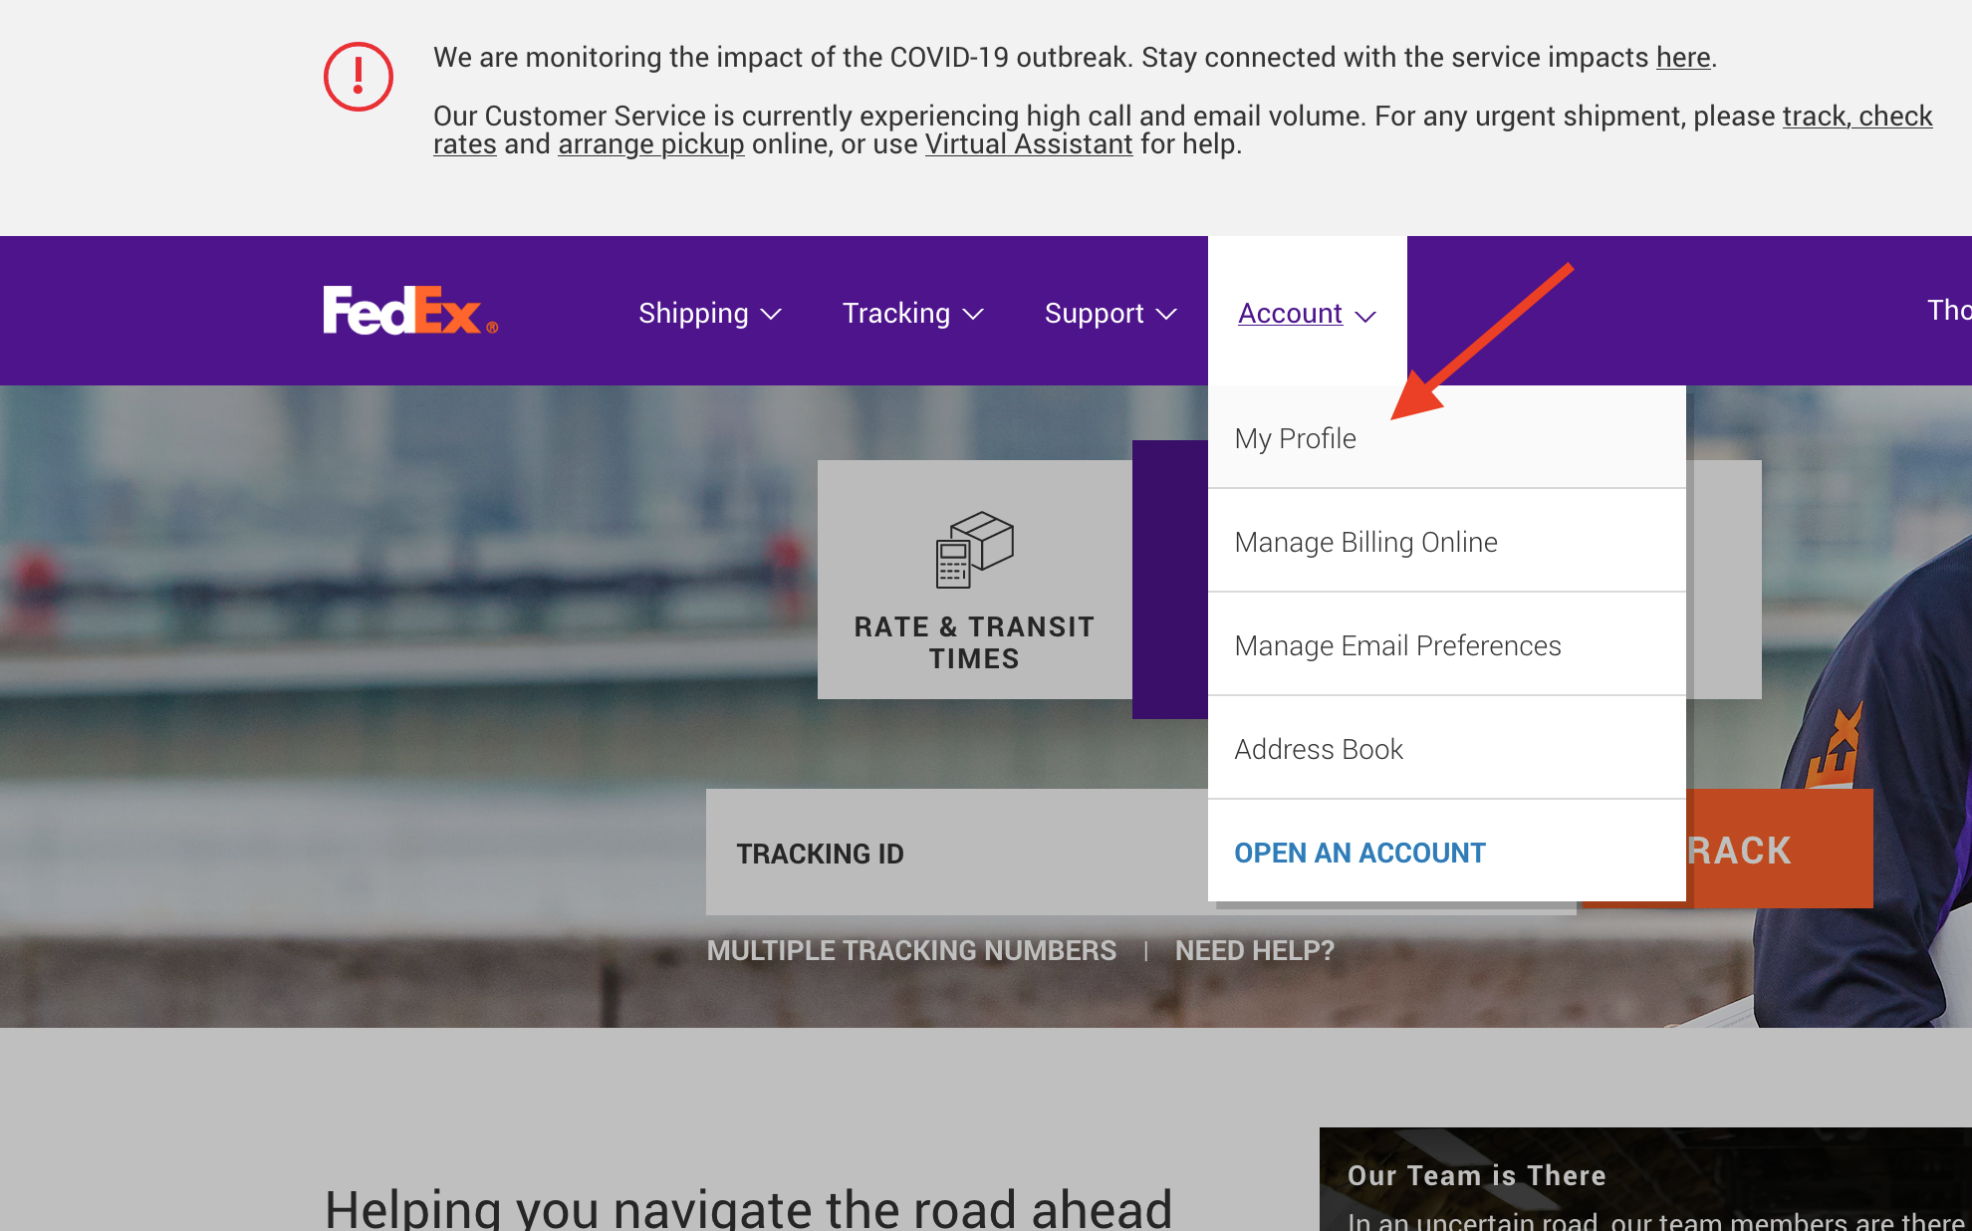This screenshot has width=1972, height=1231.
Task: Click the Virtual Assistant link
Action: [1028, 143]
